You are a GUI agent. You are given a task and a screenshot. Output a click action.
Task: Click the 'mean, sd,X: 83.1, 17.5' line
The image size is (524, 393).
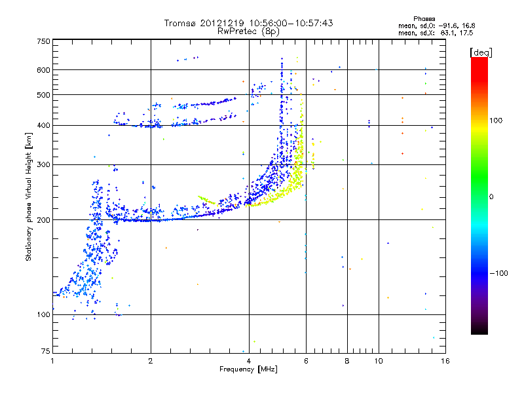tap(436, 33)
